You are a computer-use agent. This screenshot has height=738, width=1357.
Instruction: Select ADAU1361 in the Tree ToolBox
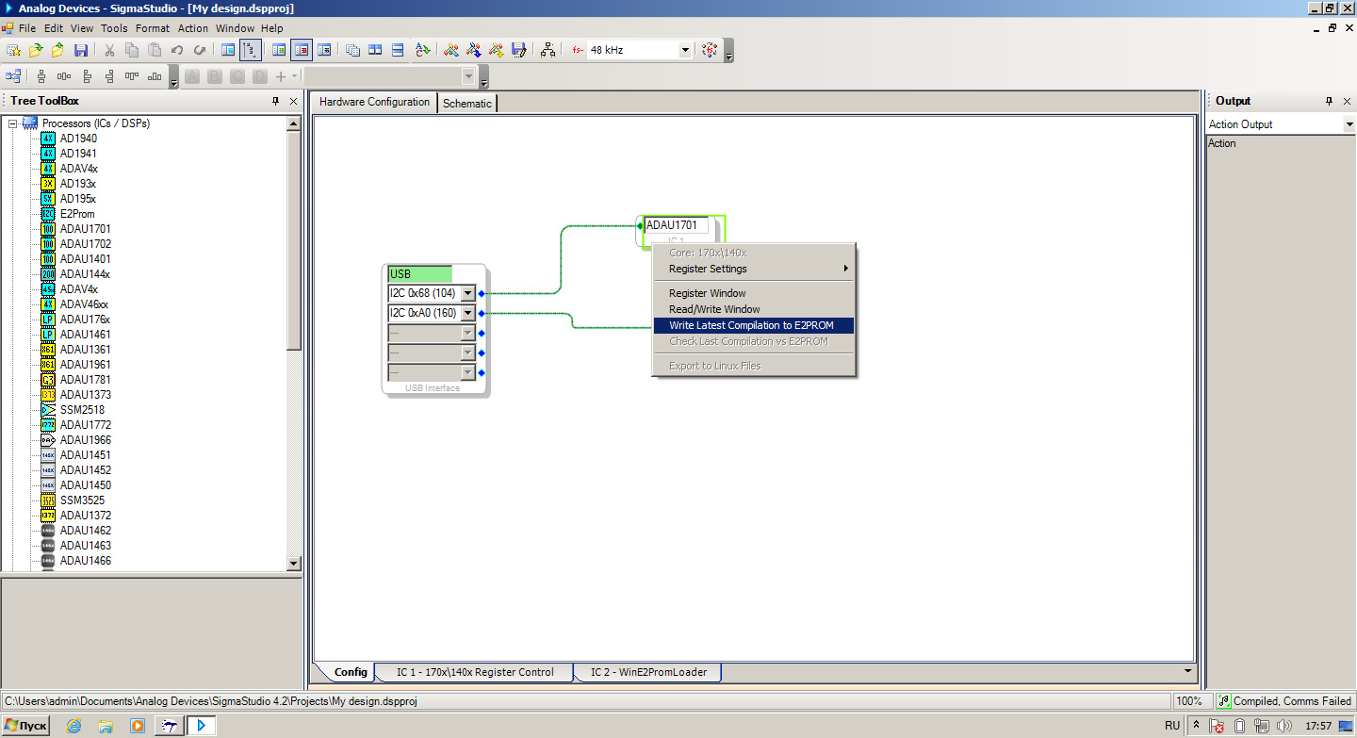pyautogui.click(x=85, y=350)
